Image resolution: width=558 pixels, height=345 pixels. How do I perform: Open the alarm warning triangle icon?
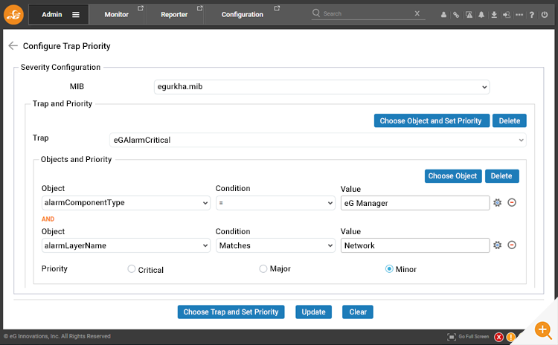(469, 15)
